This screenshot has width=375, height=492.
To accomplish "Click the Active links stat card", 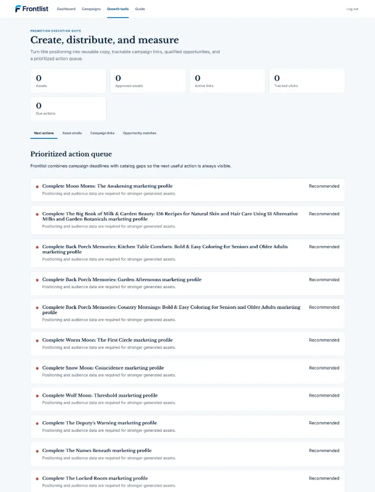I will pyautogui.click(x=227, y=81).
